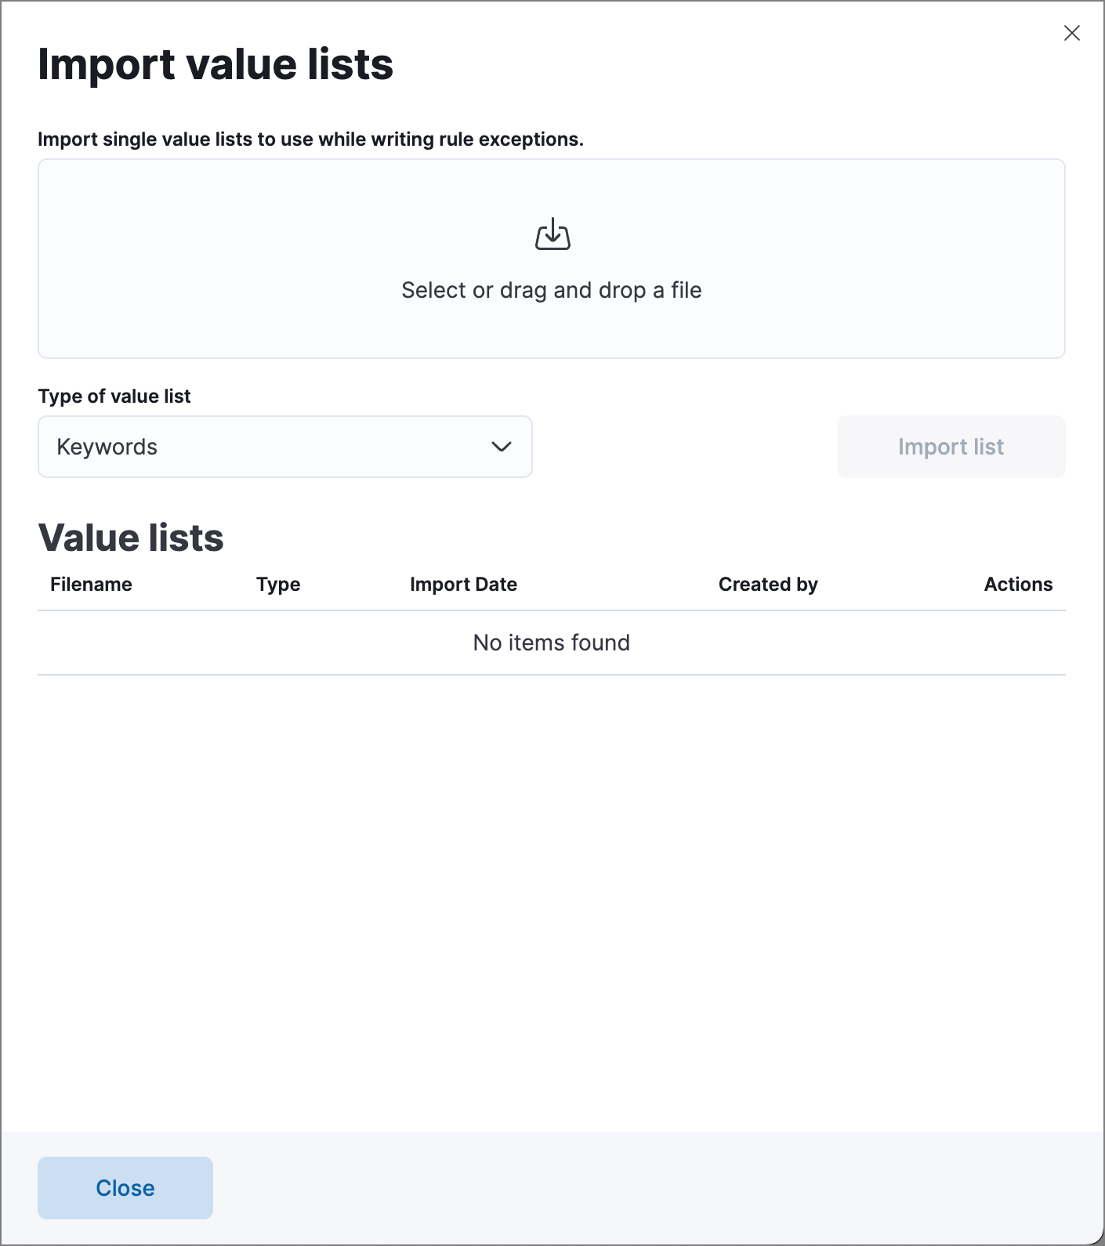Image resolution: width=1105 pixels, height=1246 pixels.
Task: Click the No items found row
Action: click(551, 643)
